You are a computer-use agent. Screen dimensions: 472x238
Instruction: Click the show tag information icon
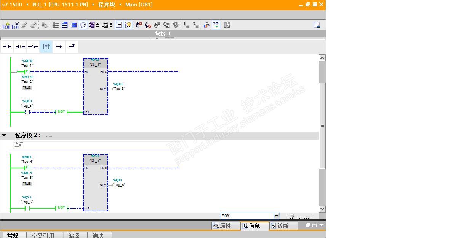[x=105, y=25]
